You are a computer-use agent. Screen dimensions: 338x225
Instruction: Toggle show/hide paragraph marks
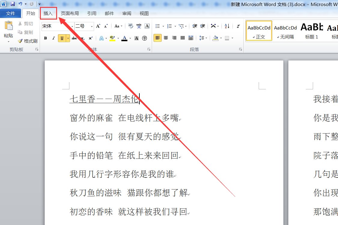tap(238, 26)
